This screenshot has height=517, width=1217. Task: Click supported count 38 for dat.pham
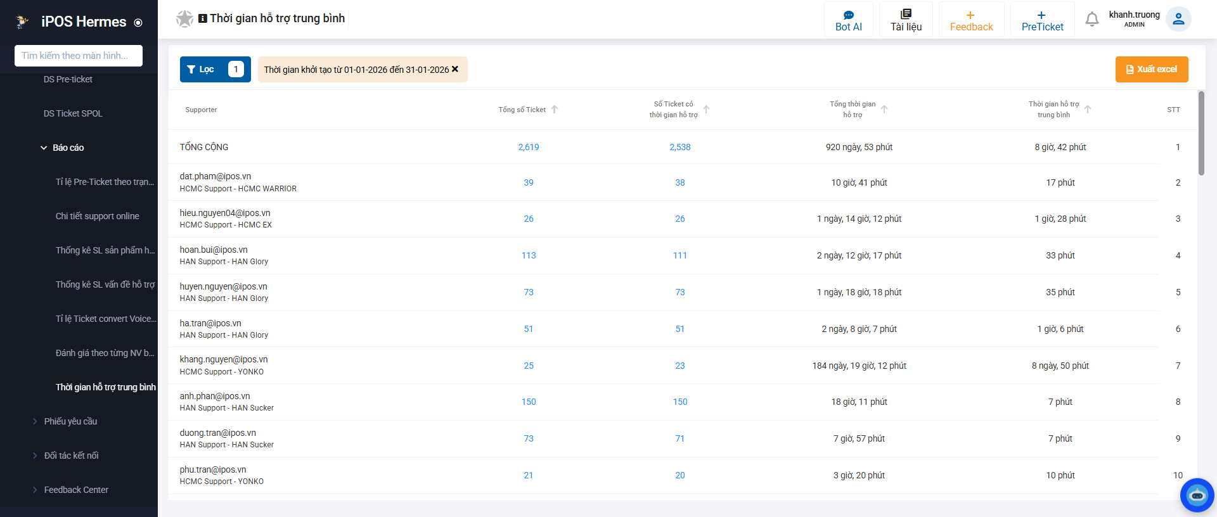[680, 182]
